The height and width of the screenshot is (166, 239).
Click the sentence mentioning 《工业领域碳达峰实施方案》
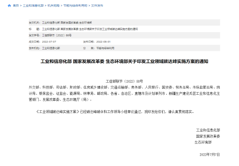(115, 112)
